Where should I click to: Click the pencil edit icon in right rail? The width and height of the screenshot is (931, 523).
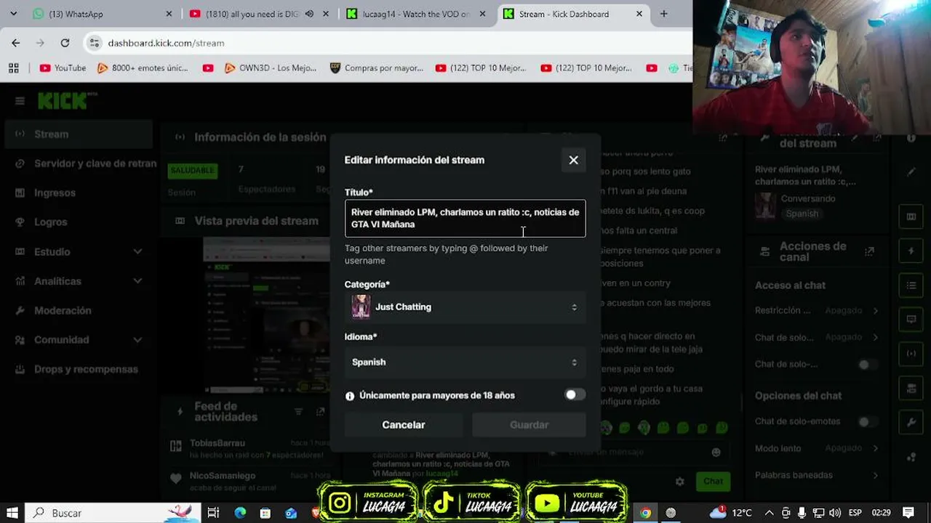click(911, 172)
